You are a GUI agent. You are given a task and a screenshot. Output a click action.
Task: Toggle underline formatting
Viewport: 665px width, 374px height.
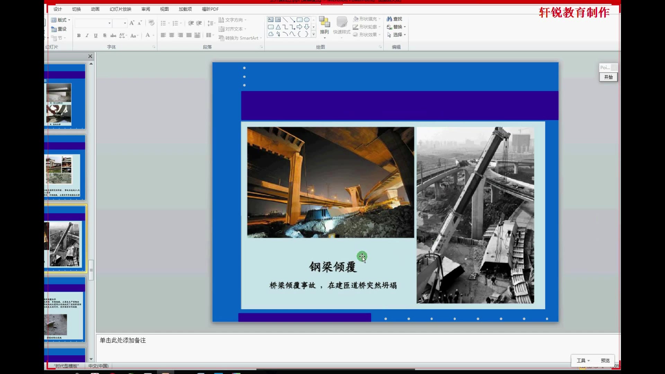click(96, 35)
